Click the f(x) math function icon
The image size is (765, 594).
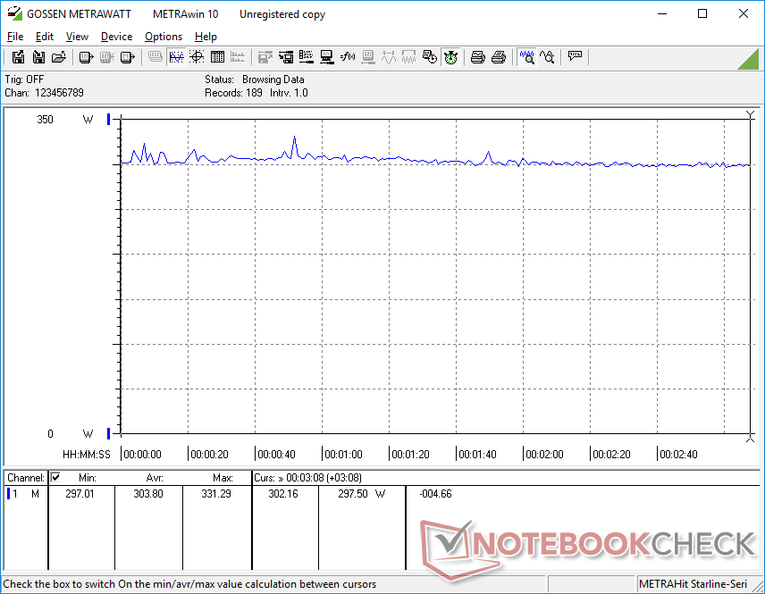coord(348,57)
